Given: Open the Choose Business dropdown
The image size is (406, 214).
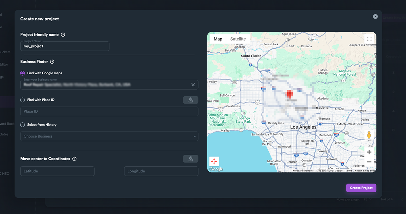Looking at the screenshot, I should (x=109, y=136).
